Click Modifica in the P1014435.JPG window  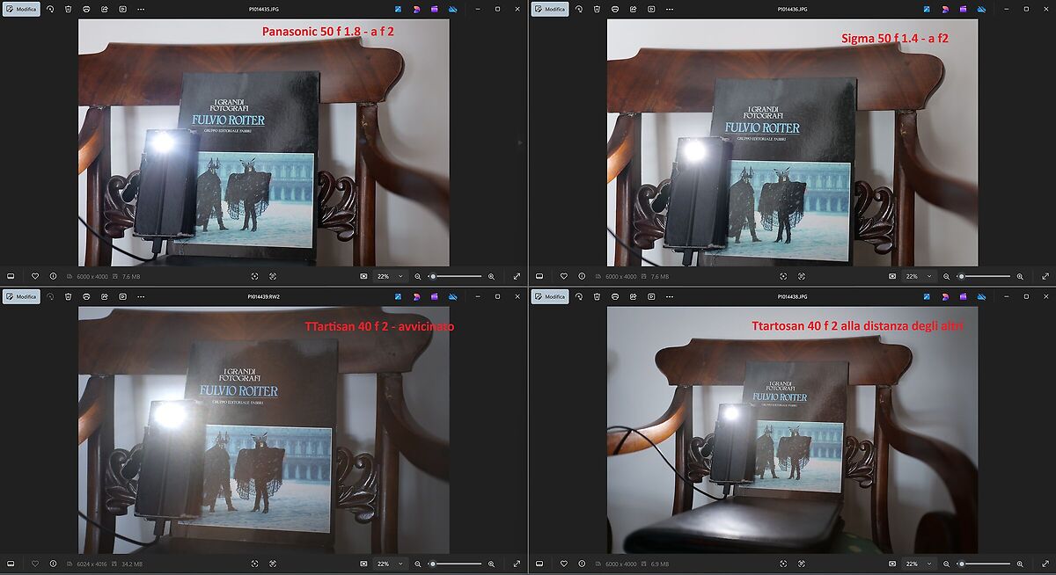[22, 9]
